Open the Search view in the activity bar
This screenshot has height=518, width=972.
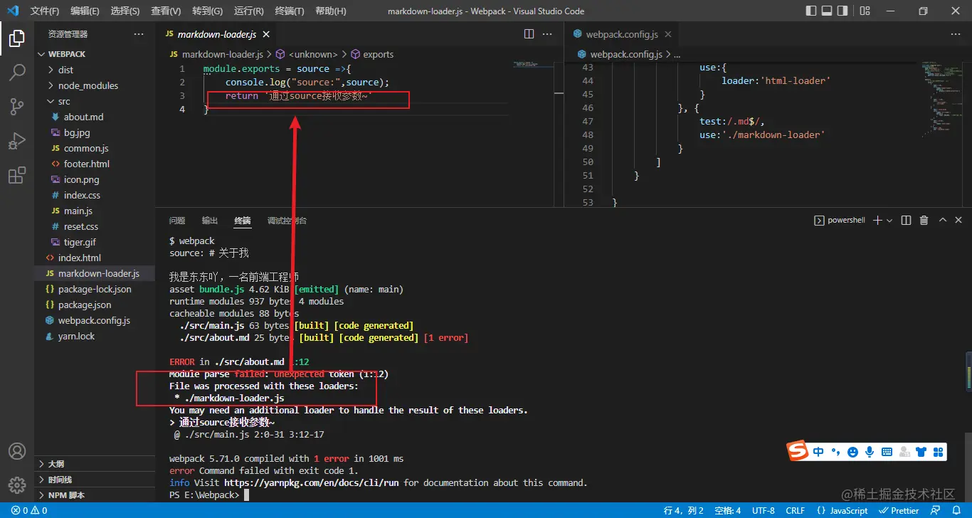pos(17,73)
